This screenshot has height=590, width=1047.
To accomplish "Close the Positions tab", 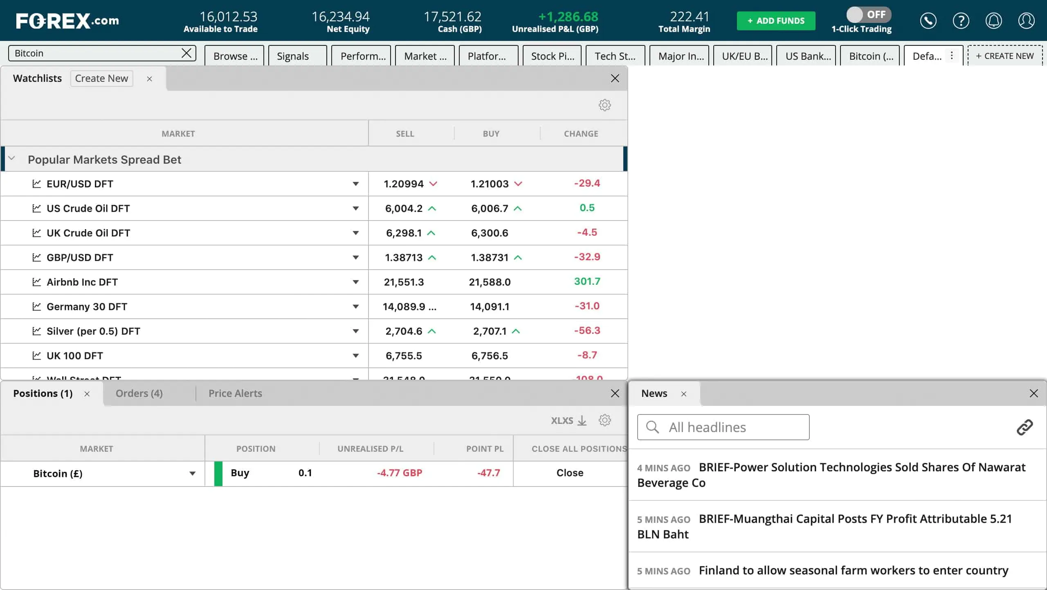I will pos(87,394).
